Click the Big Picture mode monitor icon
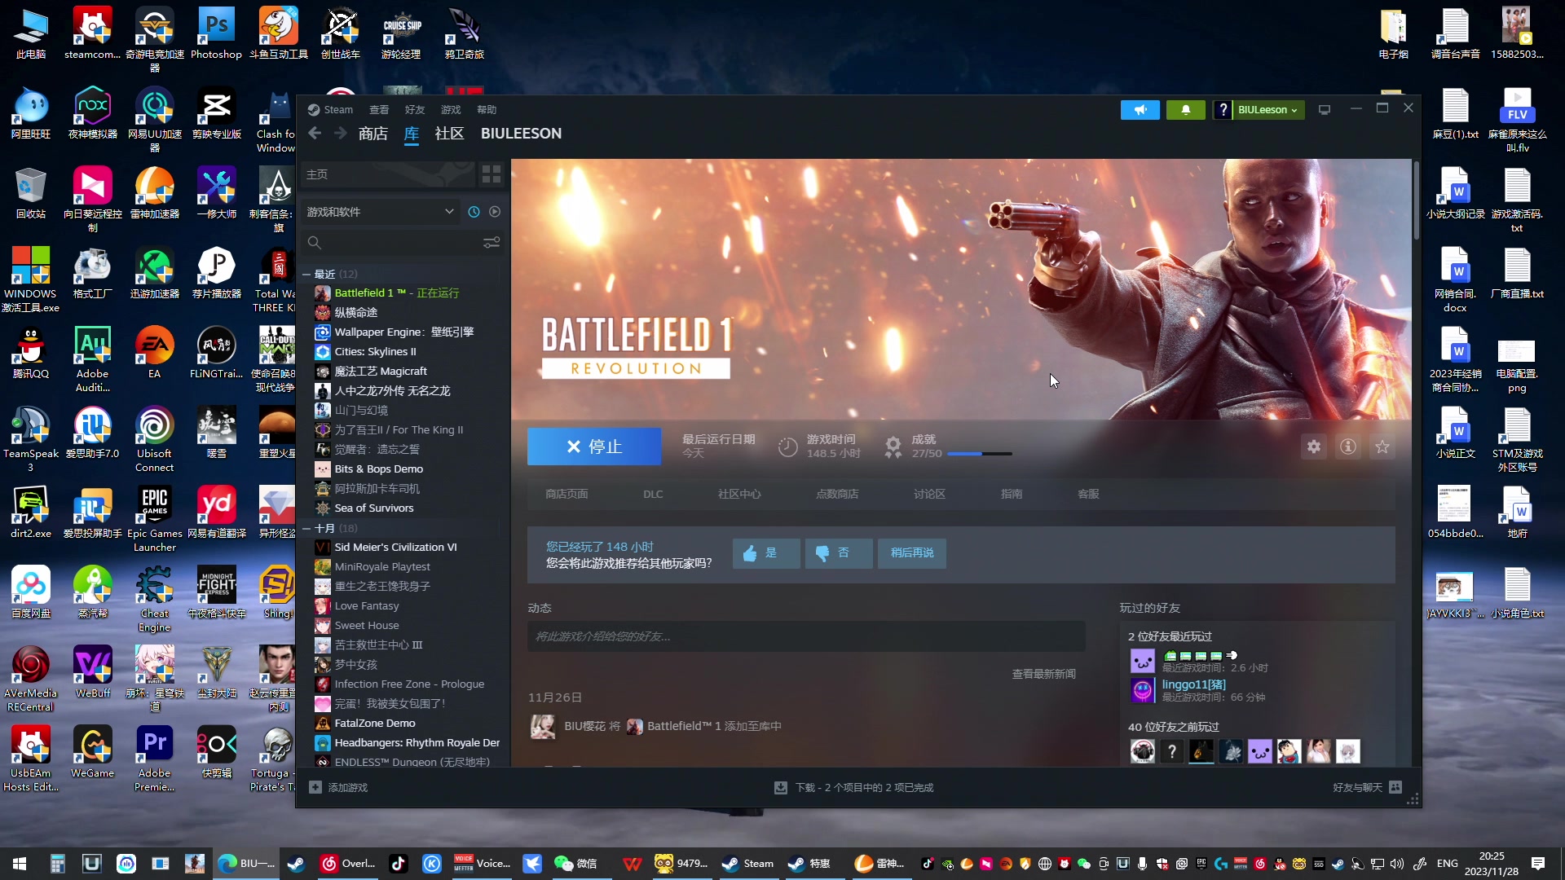Viewport: 1565px width, 880px height. coord(1325,110)
